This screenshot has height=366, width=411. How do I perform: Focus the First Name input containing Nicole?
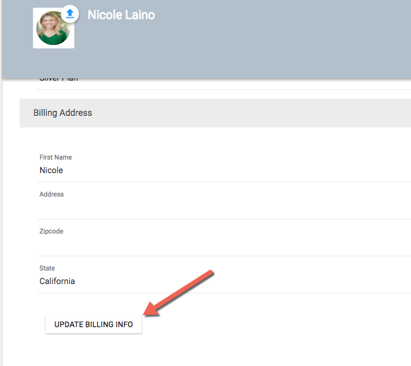[185, 171]
